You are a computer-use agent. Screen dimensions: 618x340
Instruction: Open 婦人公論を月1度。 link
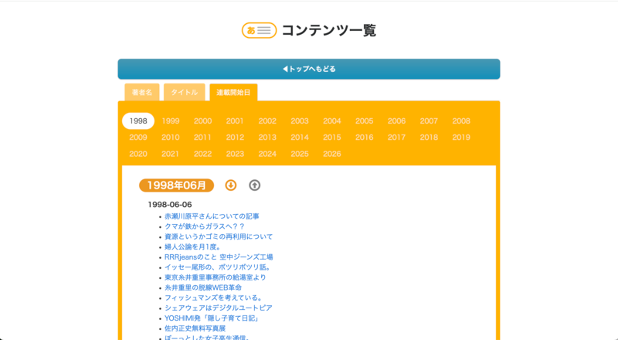point(192,247)
